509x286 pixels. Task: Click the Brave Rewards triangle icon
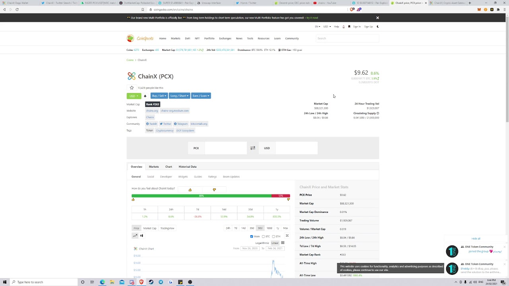point(359,10)
